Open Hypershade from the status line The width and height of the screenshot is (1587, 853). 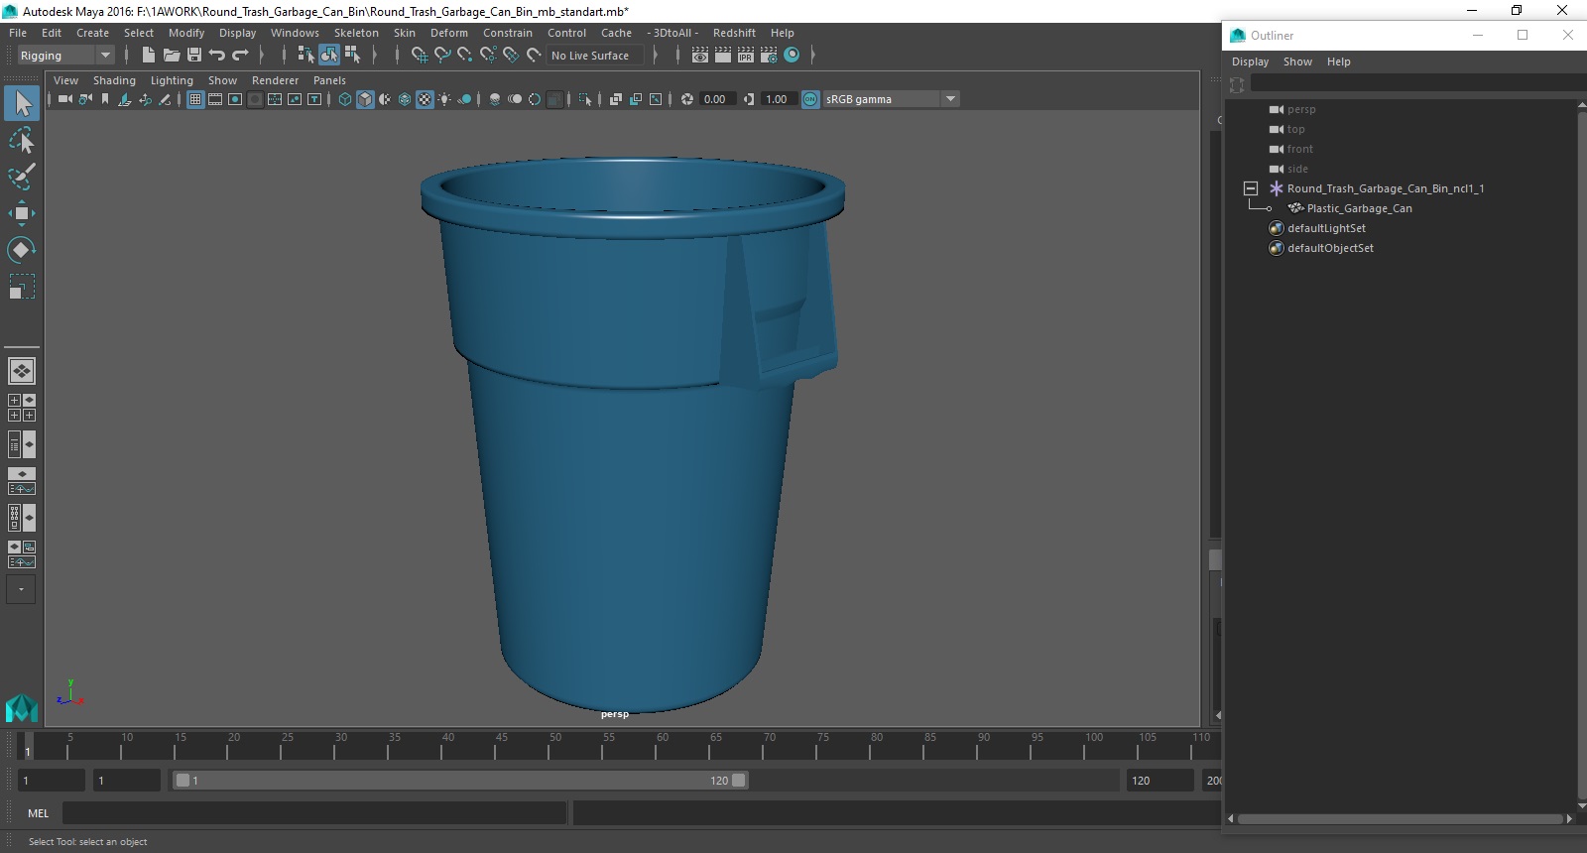(792, 56)
